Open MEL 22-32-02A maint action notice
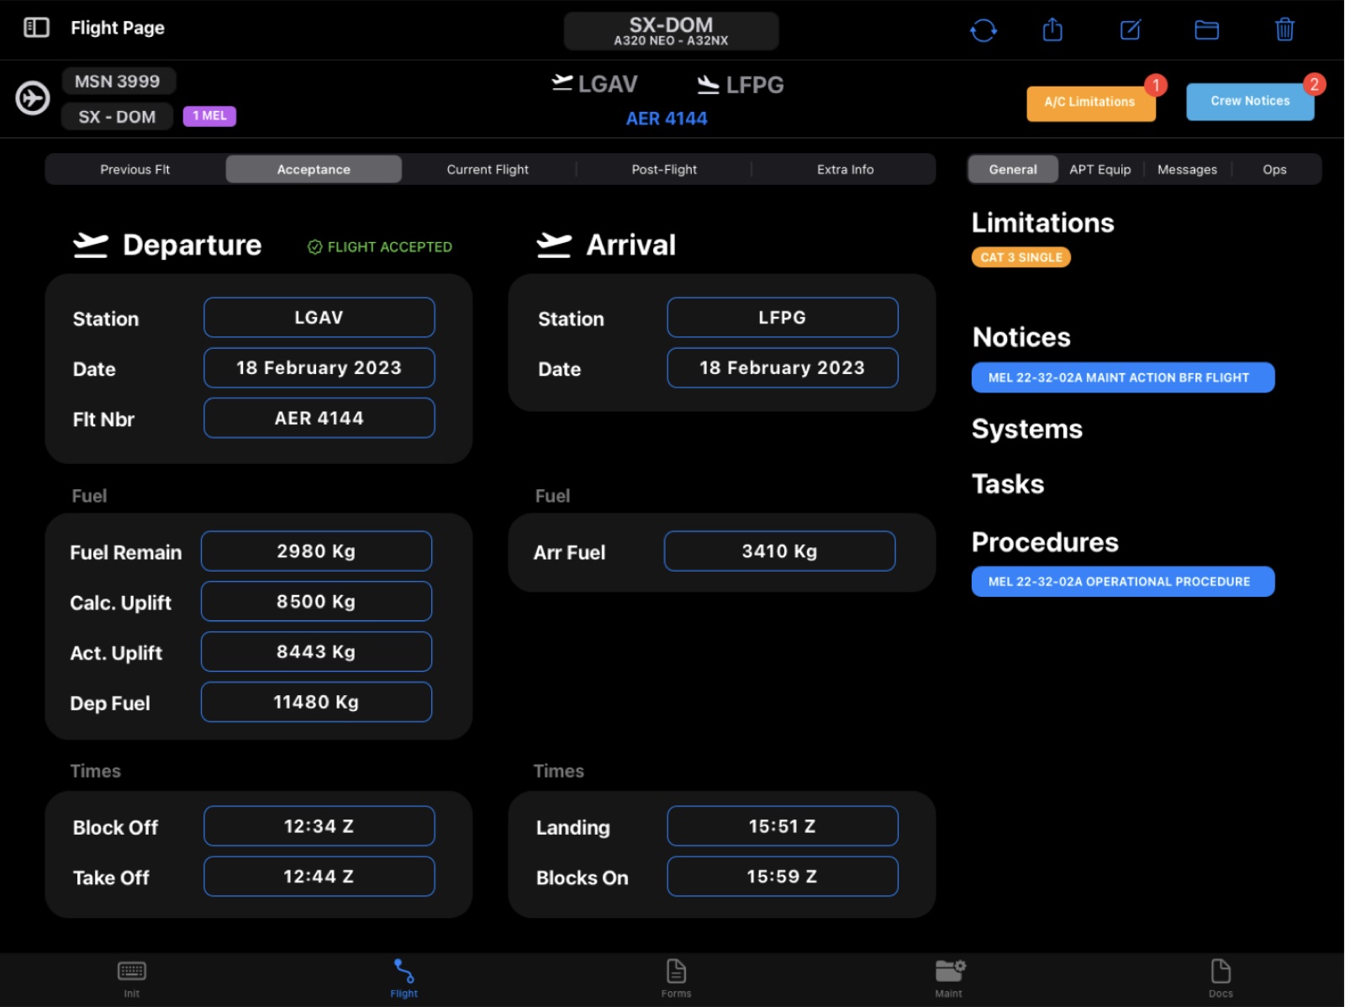 tap(1123, 377)
